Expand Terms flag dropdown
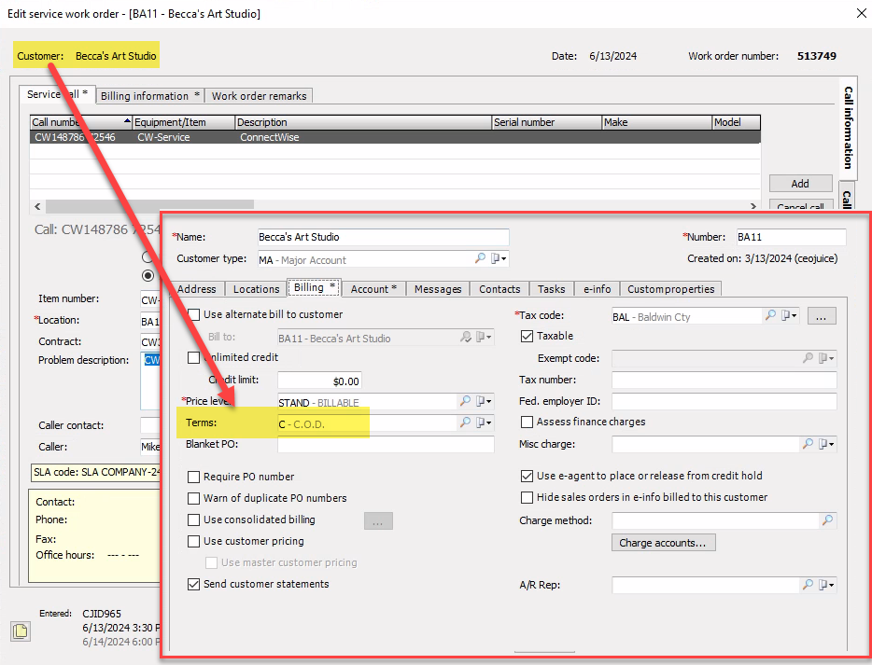 [x=484, y=423]
